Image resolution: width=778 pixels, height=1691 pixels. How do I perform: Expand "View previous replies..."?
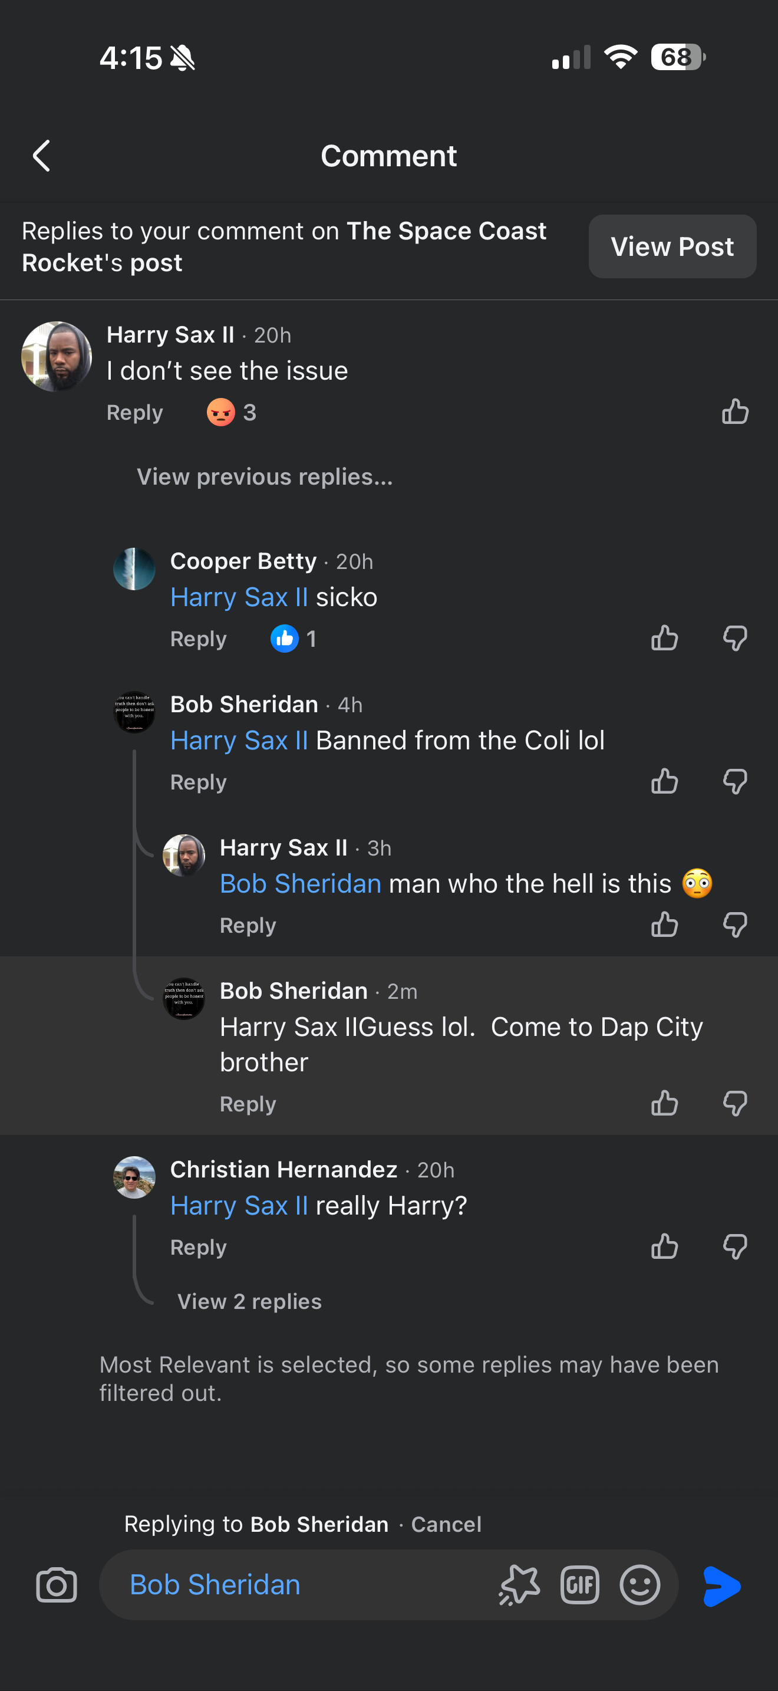[265, 476]
